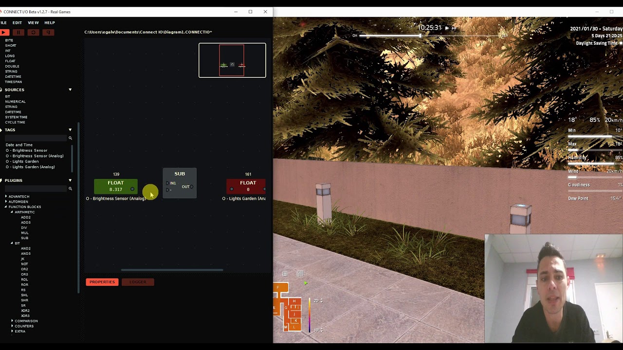Open the VIEW menu
Viewport: 623px width, 350px height.
tap(33, 23)
